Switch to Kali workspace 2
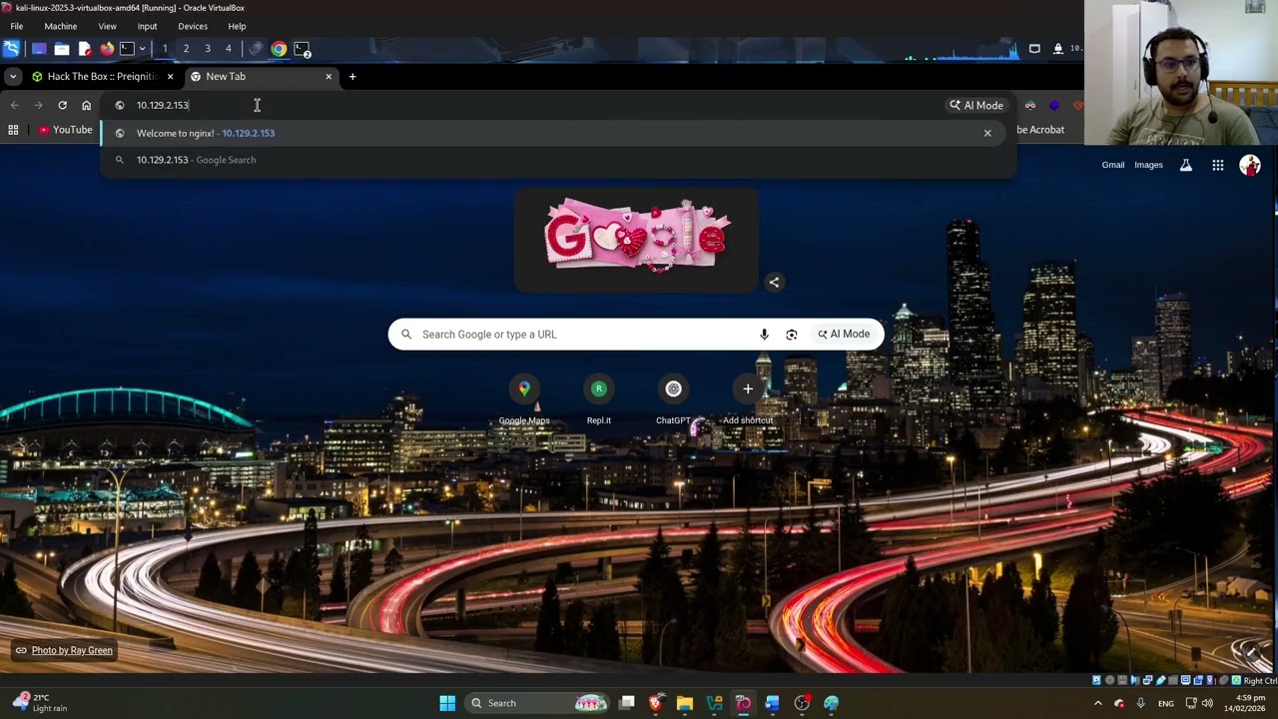The width and height of the screenshot is (1278, 719). tap(186, 48)
